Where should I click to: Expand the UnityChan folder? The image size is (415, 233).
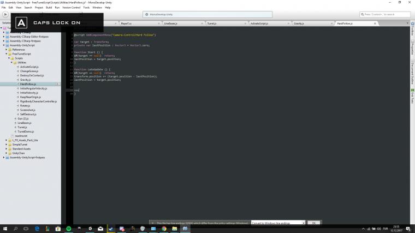(x=7, y=153)
